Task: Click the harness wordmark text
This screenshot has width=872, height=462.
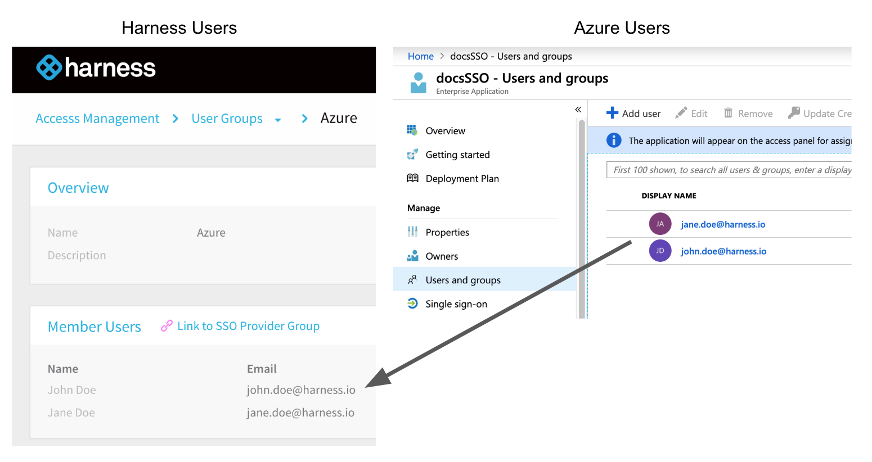Action: 110,67
